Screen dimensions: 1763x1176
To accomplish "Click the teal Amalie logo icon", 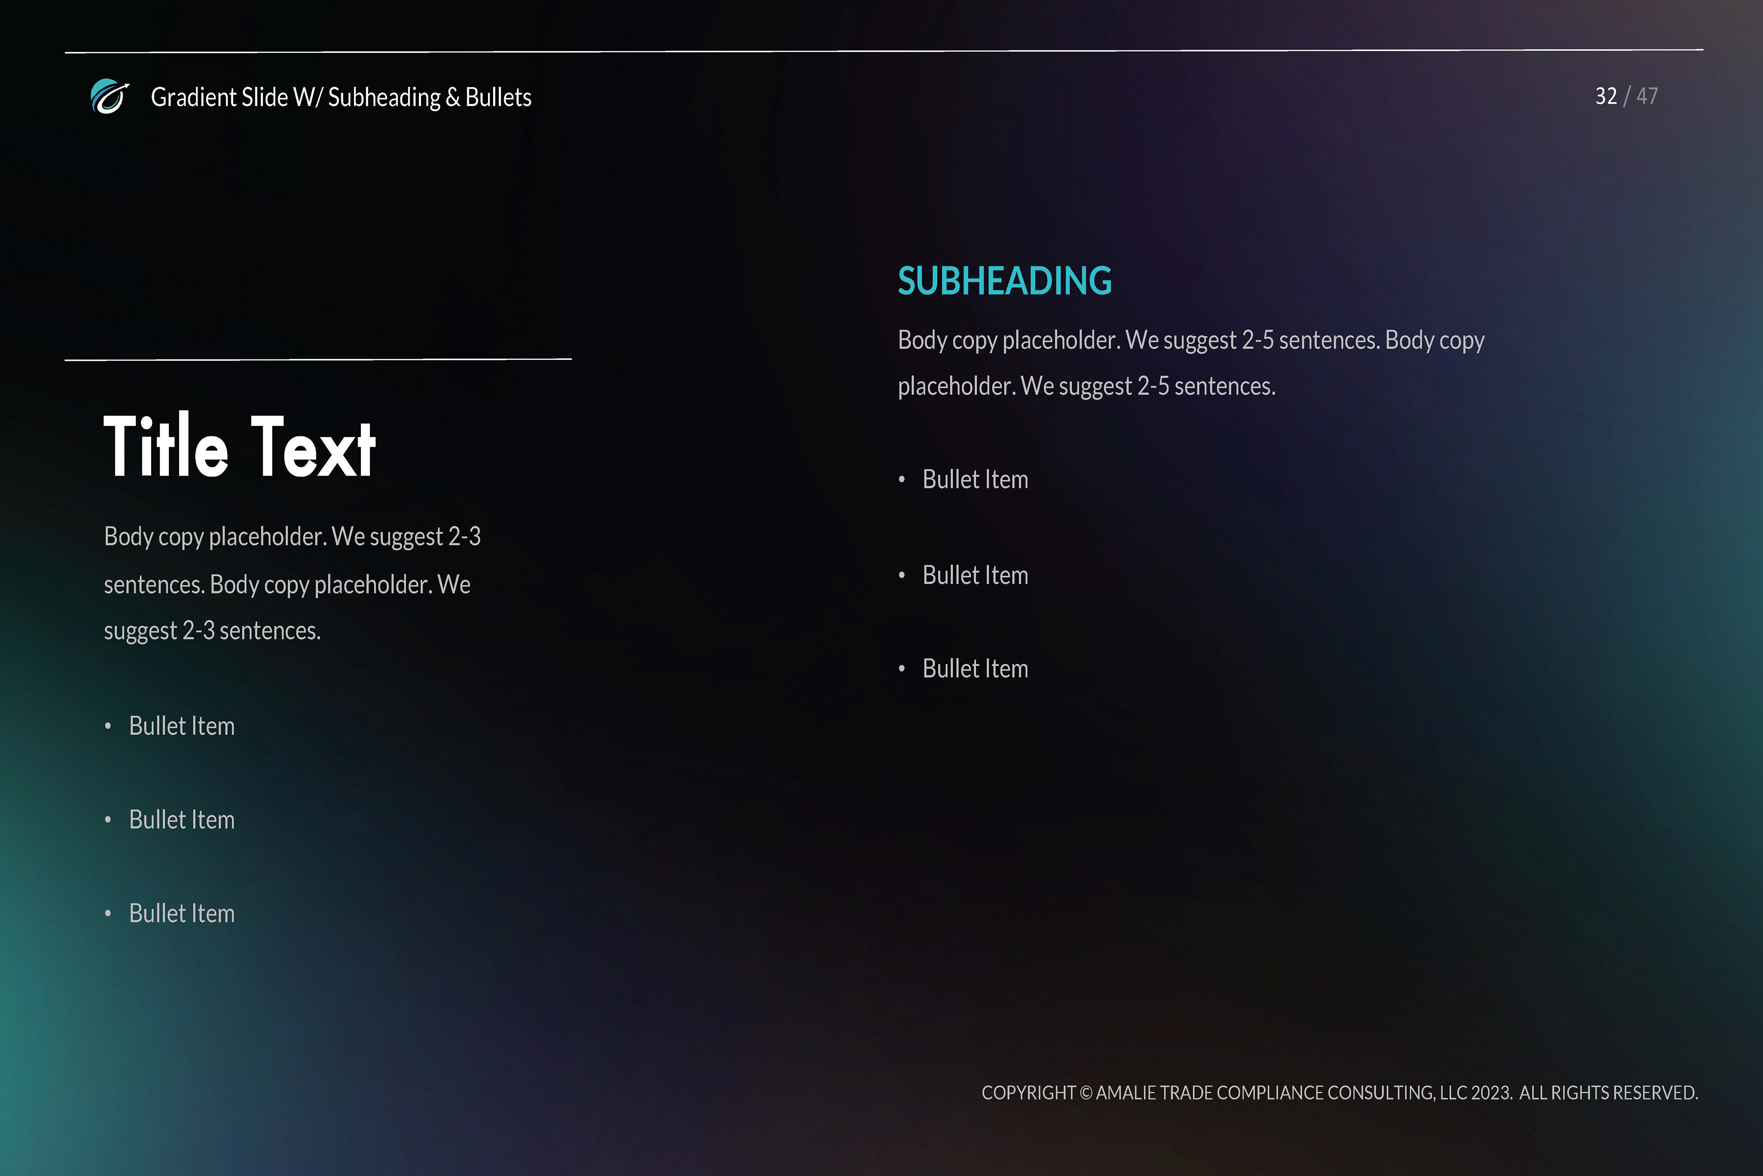I will (x=110, y=97).
